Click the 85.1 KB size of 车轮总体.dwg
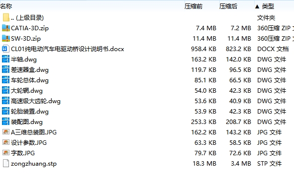This screenshot has height=187, width=294. [205, 80]
